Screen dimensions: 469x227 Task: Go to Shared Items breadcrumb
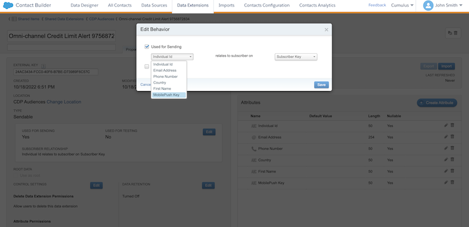[28, 19]
